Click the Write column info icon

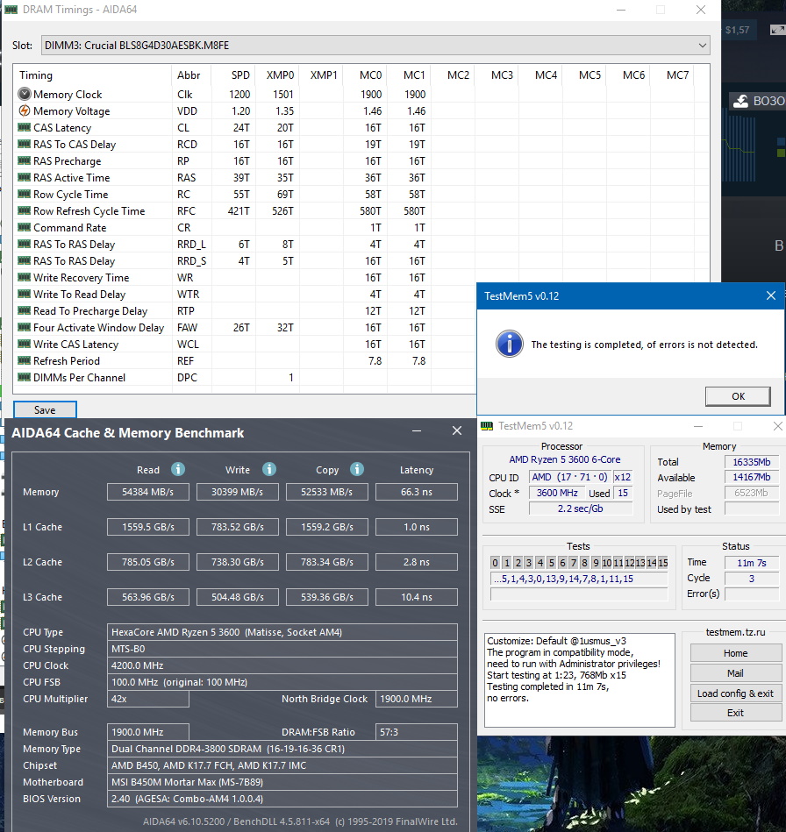269,469
